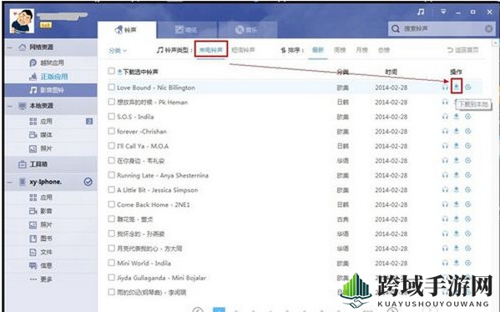Download Love Bound - Nic Billington ringtone

point(457,87)
